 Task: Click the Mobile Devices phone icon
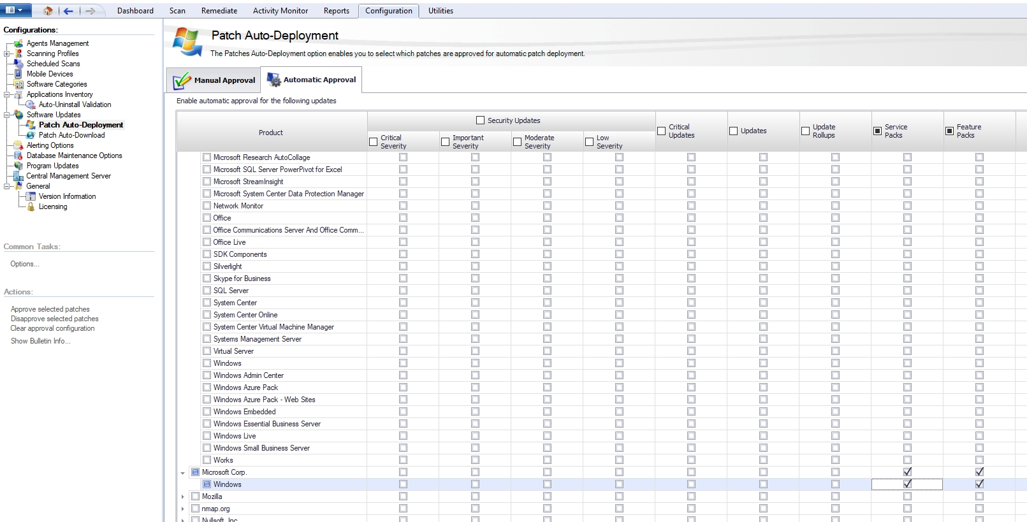[x=18, y=74]
